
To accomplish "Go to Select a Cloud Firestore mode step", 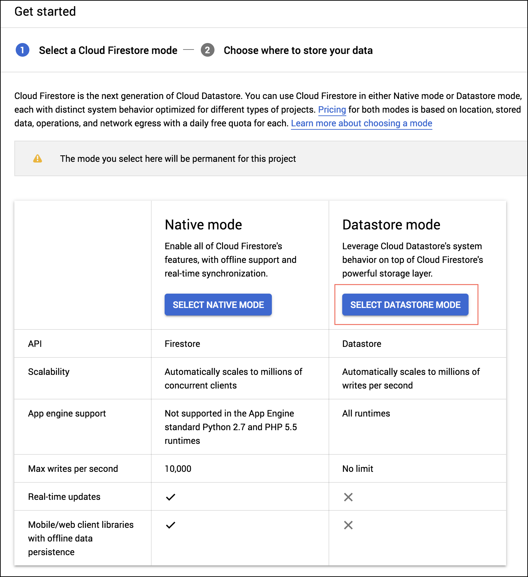I will [x=108, y=51].
